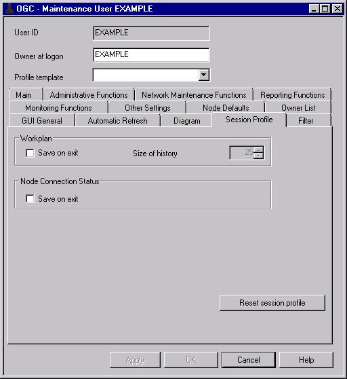Click the Session Profile tab

(x=249, y=120)
